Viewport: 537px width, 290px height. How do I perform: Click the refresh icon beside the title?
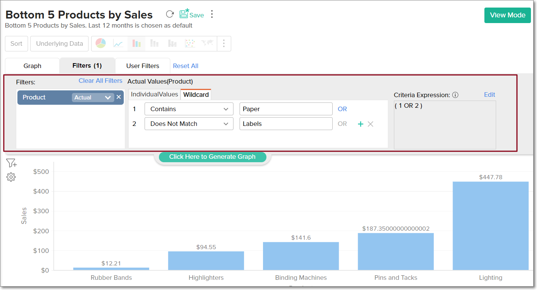[170, 14]
